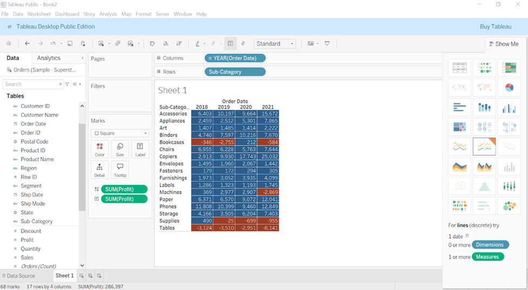Screen dimensions: 528x290
Task: Select the box-and-whisker plot in Show Me
Action: pyautogui.click(x=509, y=186)
